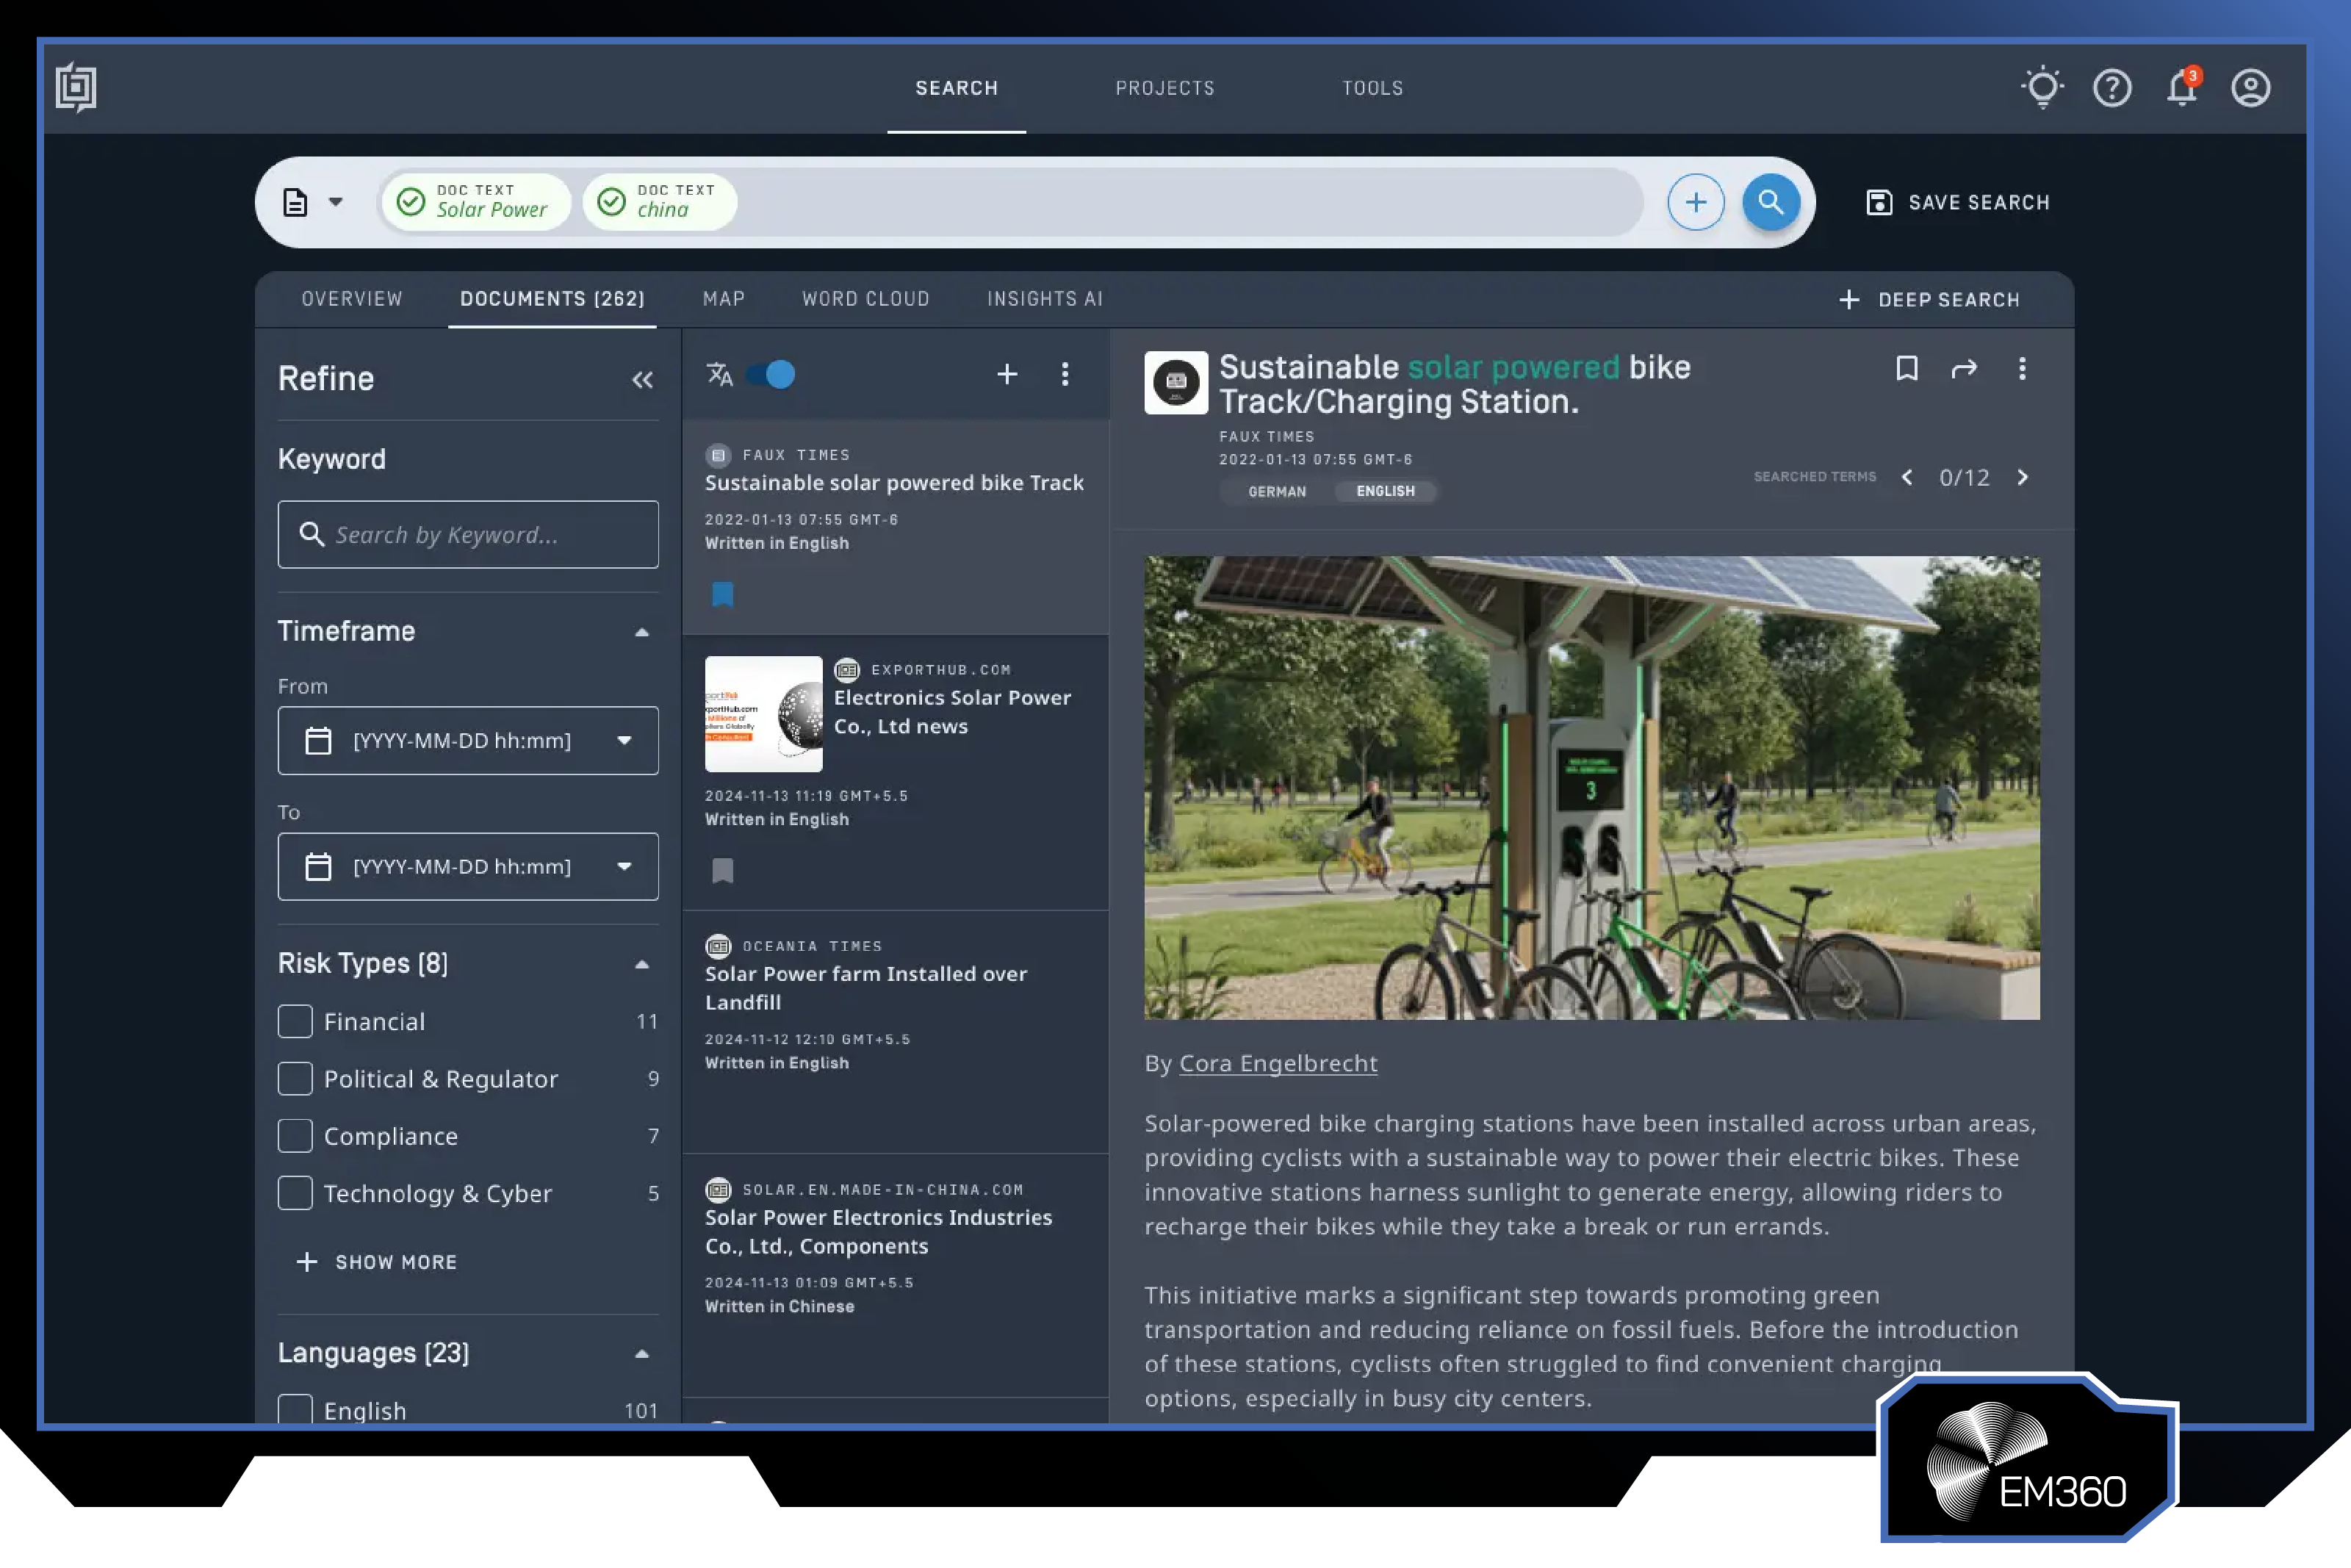Image resolution: width=2351 pixels, height=1568 pixels.
Task: Open three-dot menu above document list
Action: pos(1065,374)
